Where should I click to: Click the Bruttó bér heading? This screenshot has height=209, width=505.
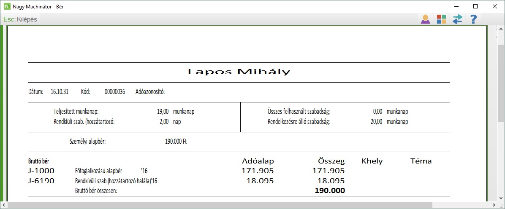coord(39,161)
